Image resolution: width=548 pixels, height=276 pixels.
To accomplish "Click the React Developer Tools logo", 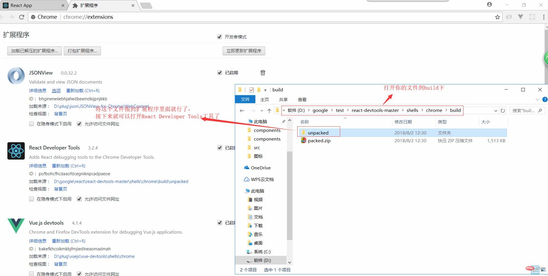I will point(16,151).
